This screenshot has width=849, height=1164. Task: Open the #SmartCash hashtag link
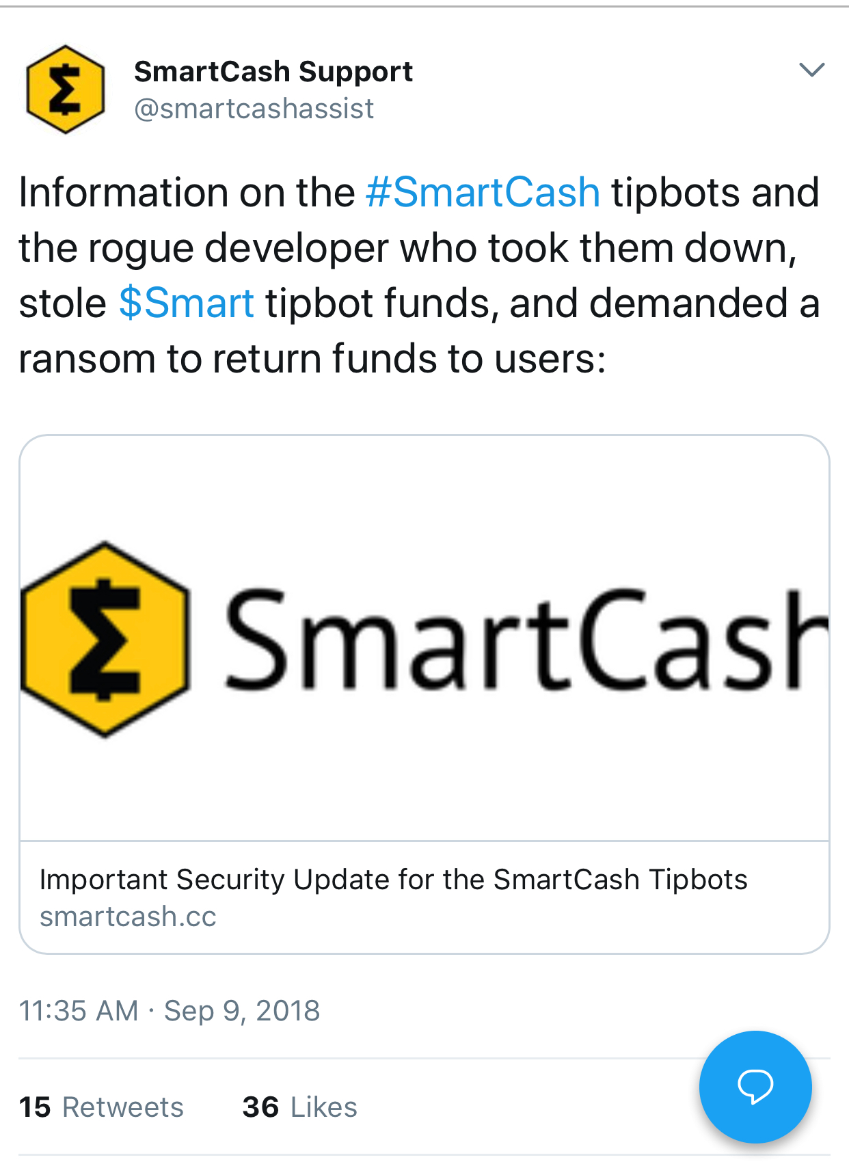(483, 192)
